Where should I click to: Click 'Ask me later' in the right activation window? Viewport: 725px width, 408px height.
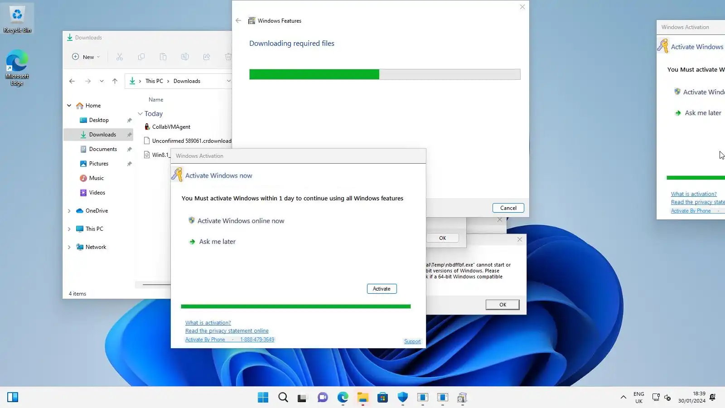click(x=698, y=113)
